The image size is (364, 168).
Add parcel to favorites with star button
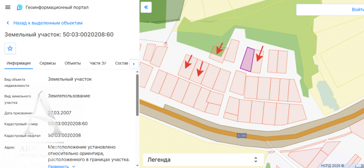click(10, 49)
